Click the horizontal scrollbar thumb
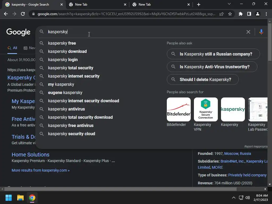Image resolution: width=272 pixels, height=204 pixels. pyautogui.click(x=121, y=189)
